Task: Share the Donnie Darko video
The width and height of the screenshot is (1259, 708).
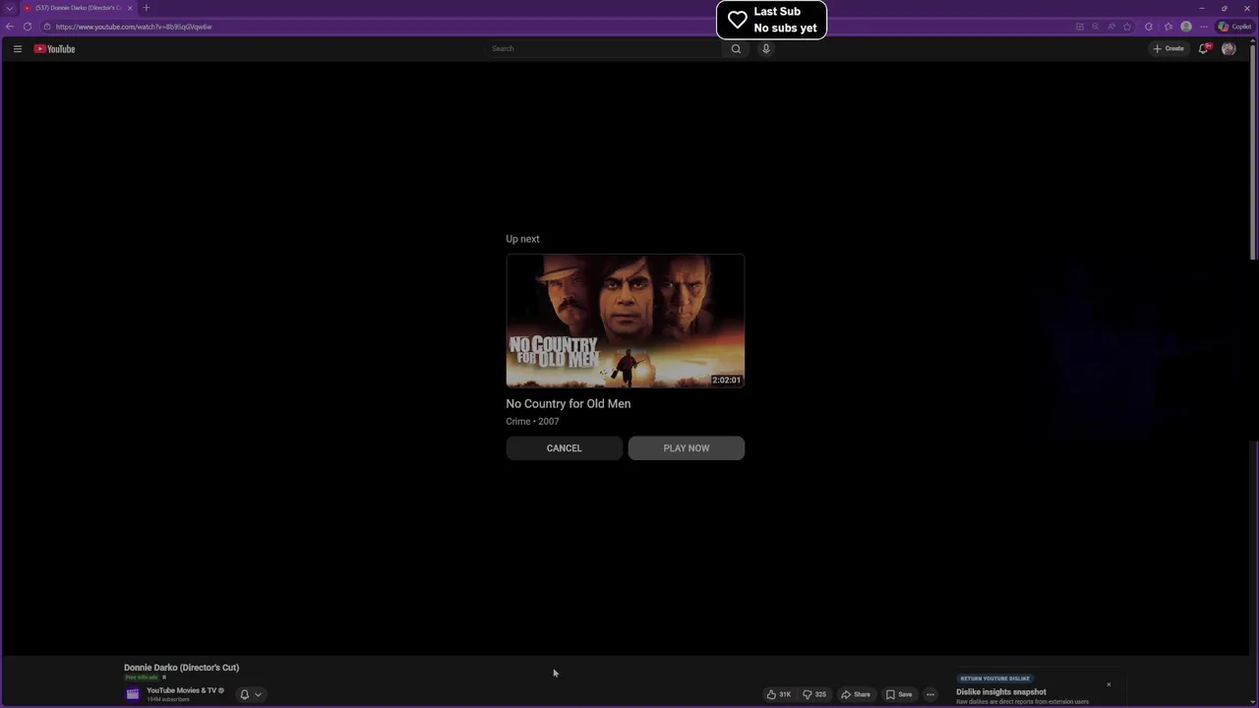Action: point(856,694)
